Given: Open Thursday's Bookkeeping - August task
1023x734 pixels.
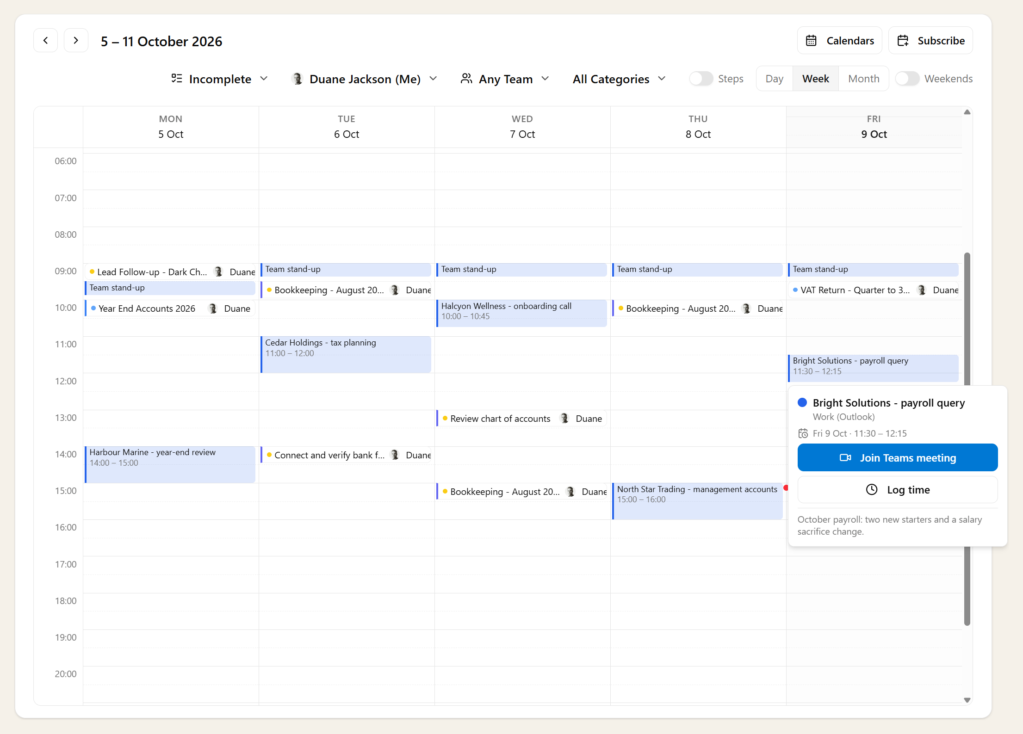Looking at the screenshot, I should click(x=698, y=308).
